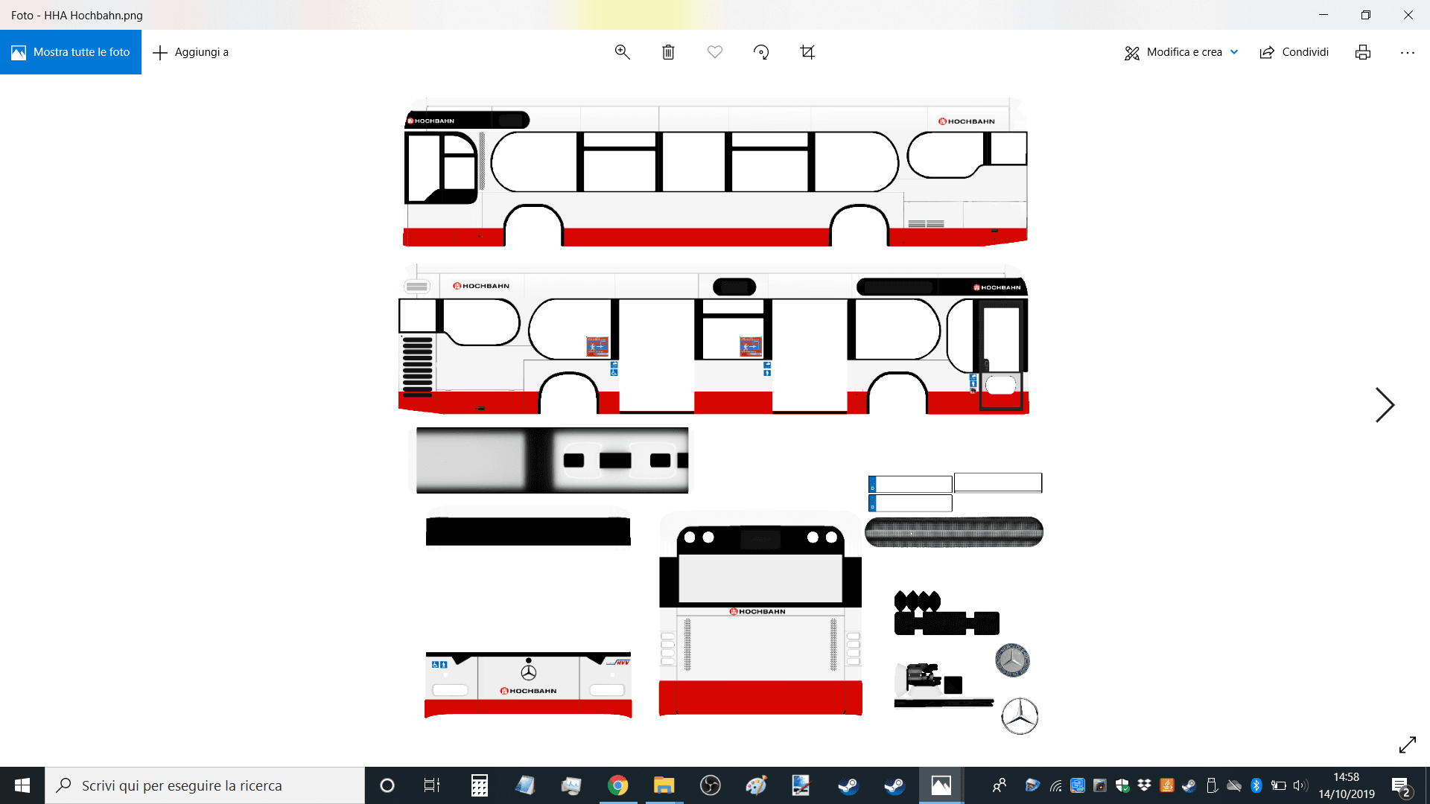Click the zoom magnifier icon
1430x804 pixels.
pos(622,52)
